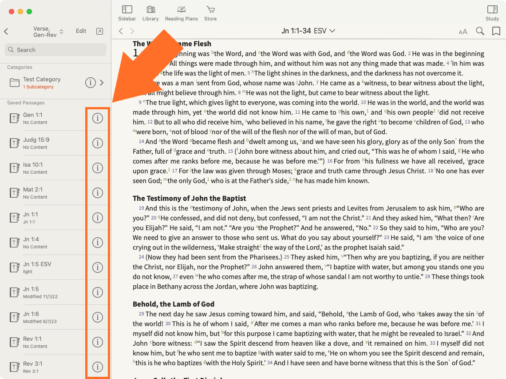Click verse number 14

(x=141, y=142)
